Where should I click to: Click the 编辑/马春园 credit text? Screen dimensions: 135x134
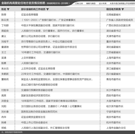tap(91, 4)
